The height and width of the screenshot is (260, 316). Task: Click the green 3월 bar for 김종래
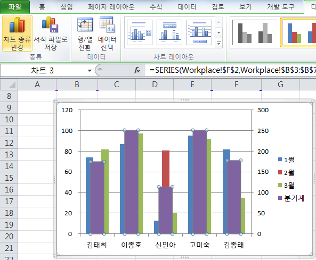point(243,216)
